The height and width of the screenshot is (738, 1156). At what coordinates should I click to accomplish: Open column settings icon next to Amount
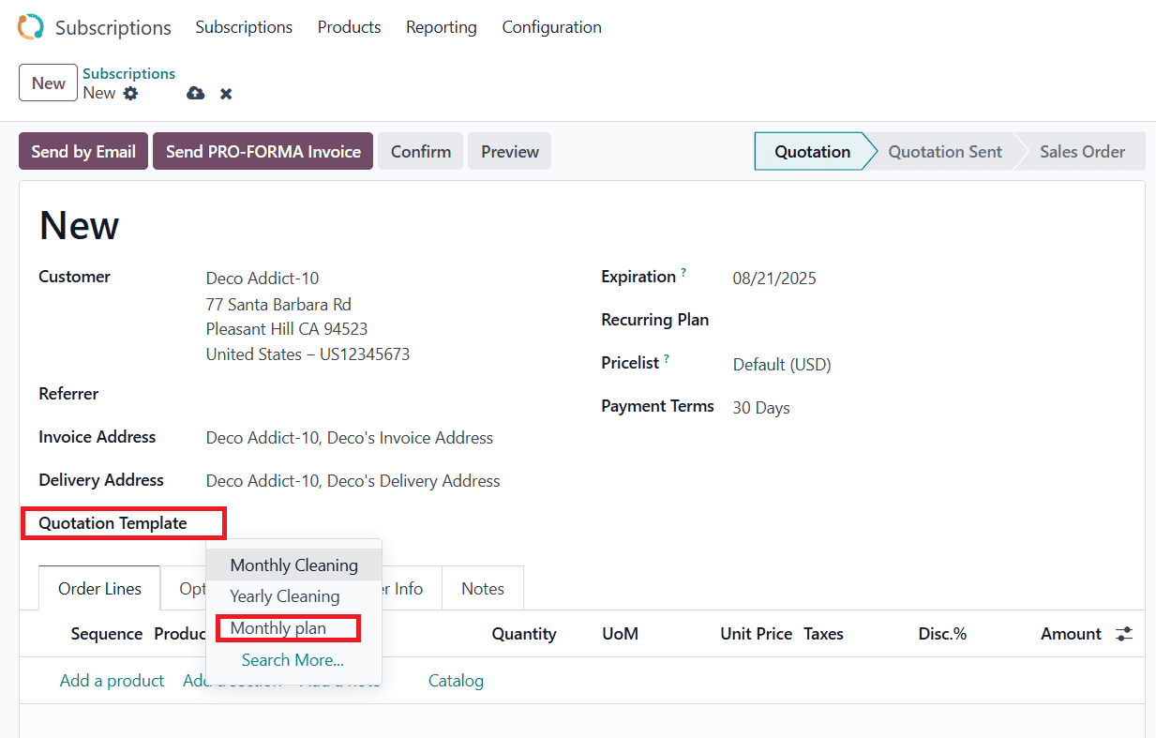coord(1124,634)
